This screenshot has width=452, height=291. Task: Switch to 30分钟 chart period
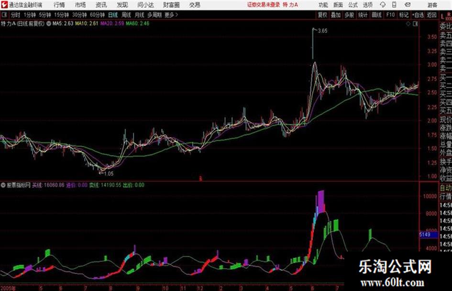click(79, 15)
